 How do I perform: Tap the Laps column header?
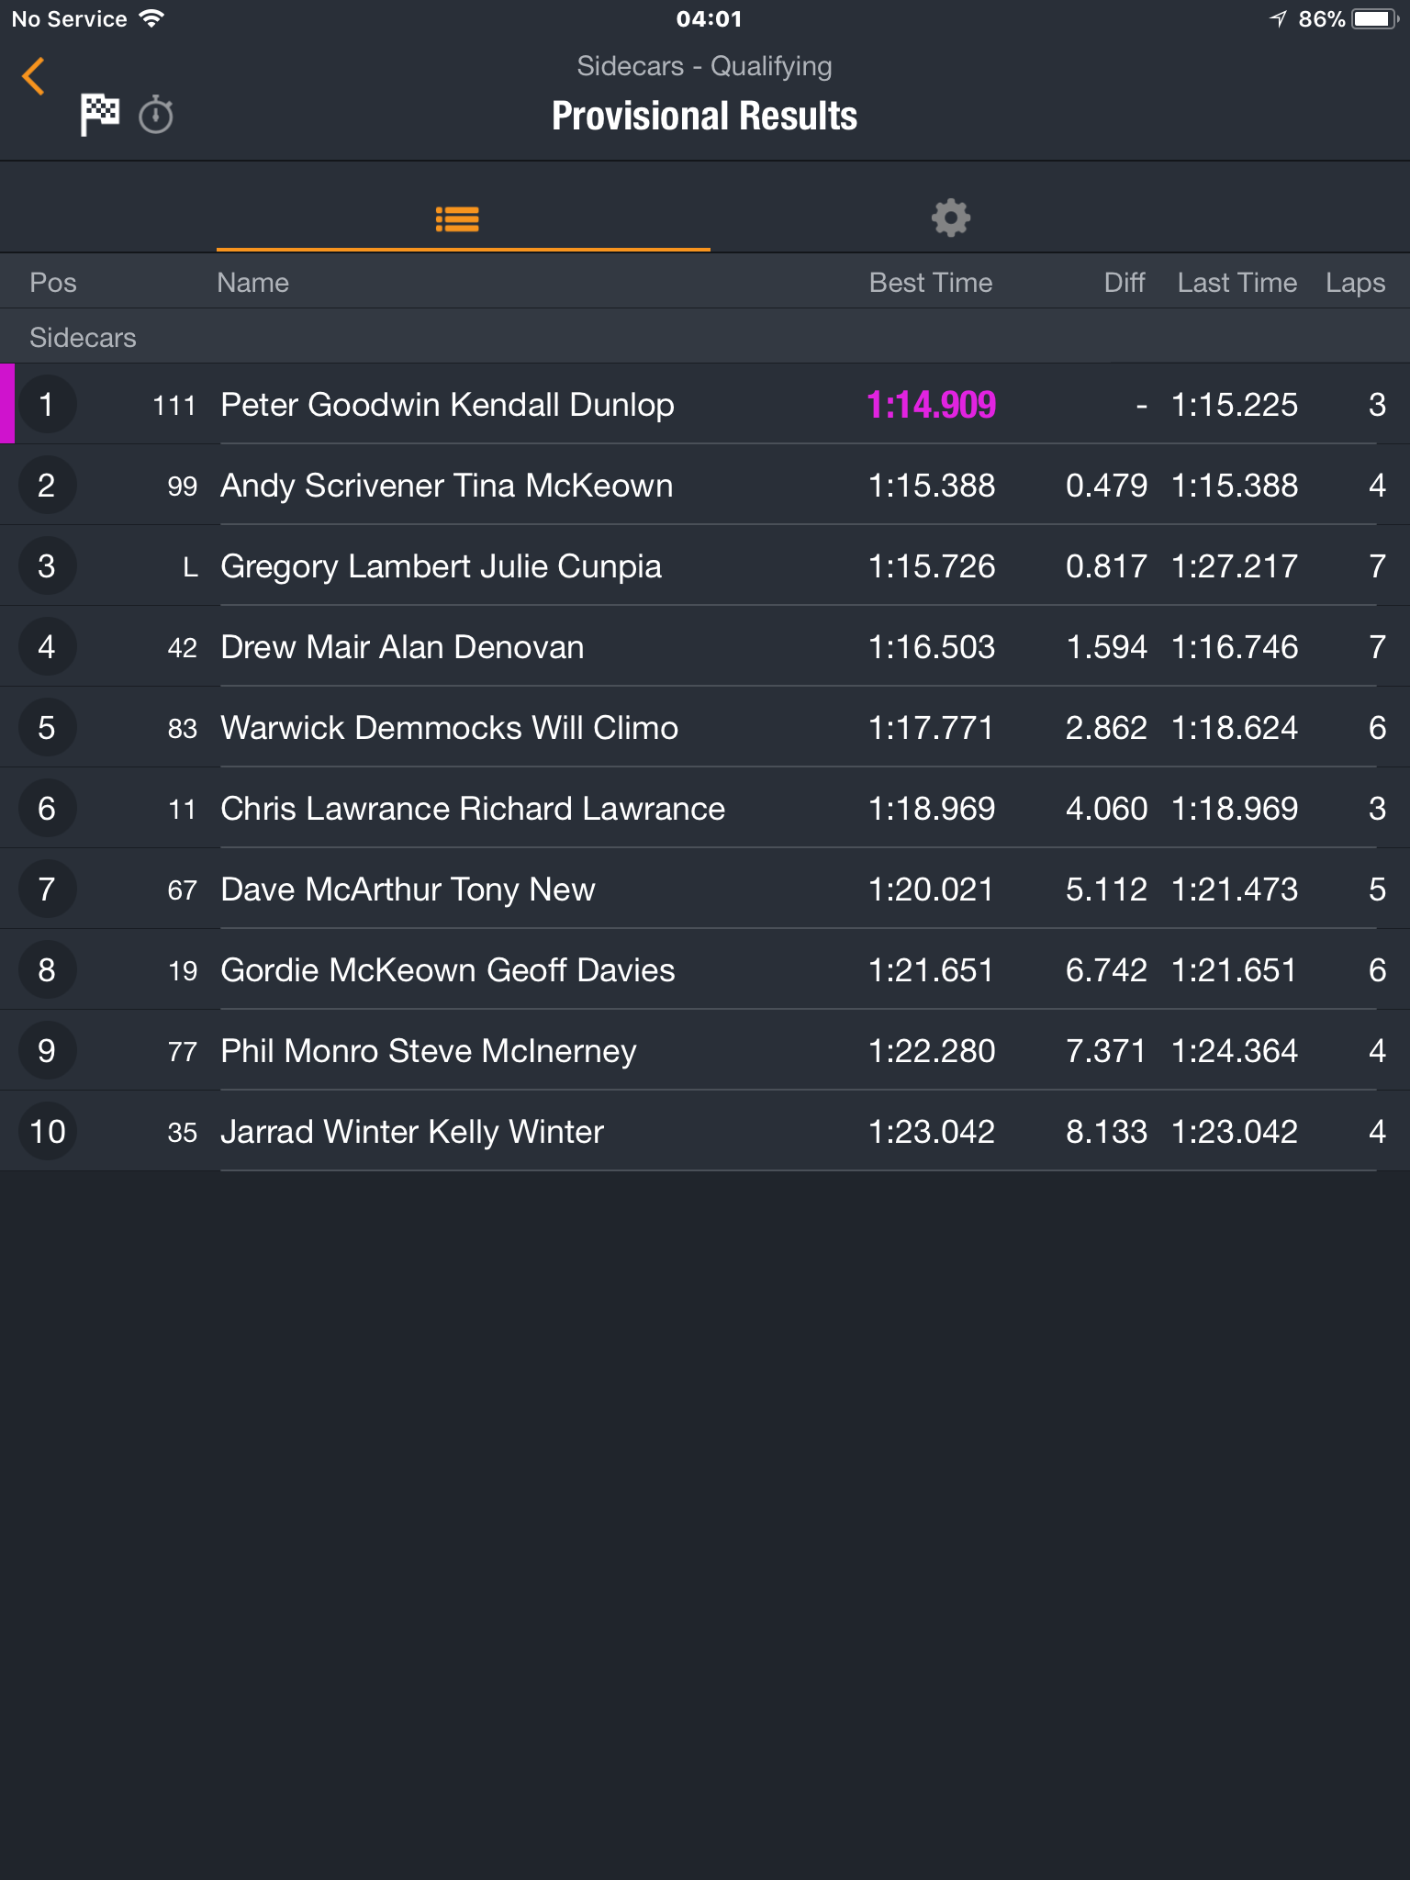point(1355,283)
